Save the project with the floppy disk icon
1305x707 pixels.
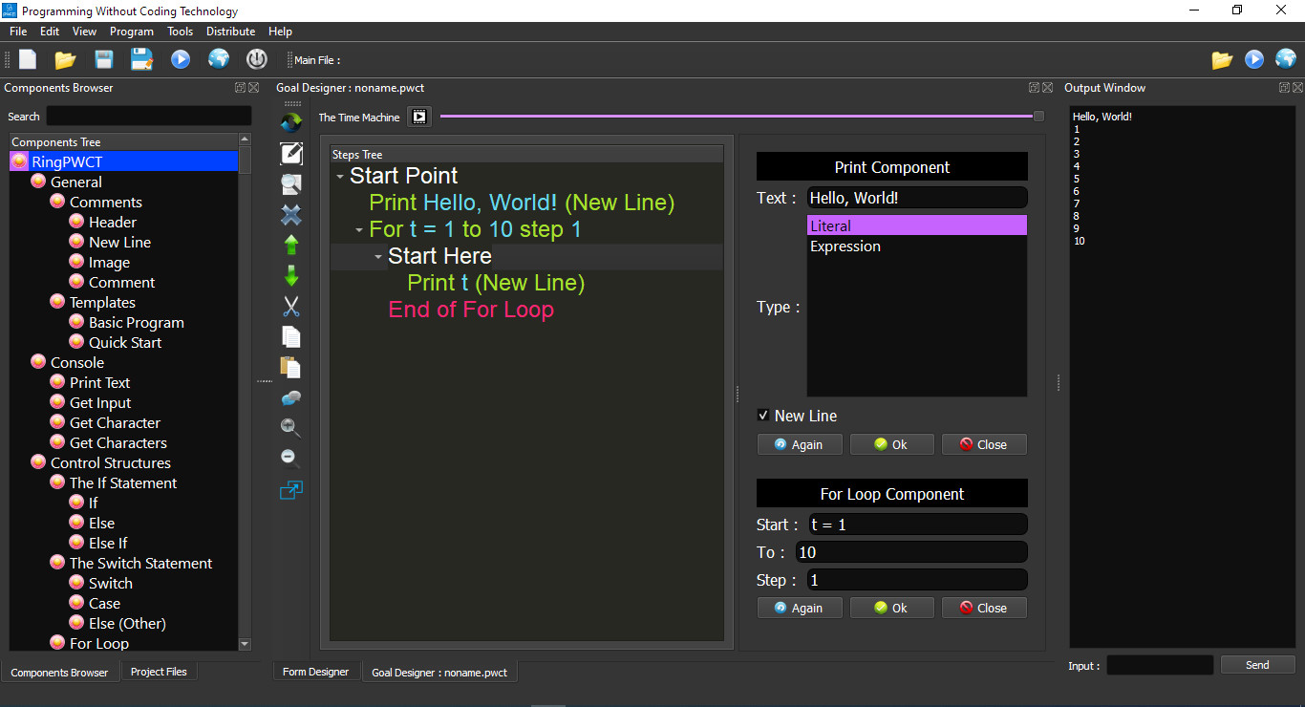click(x=104, y=58)
